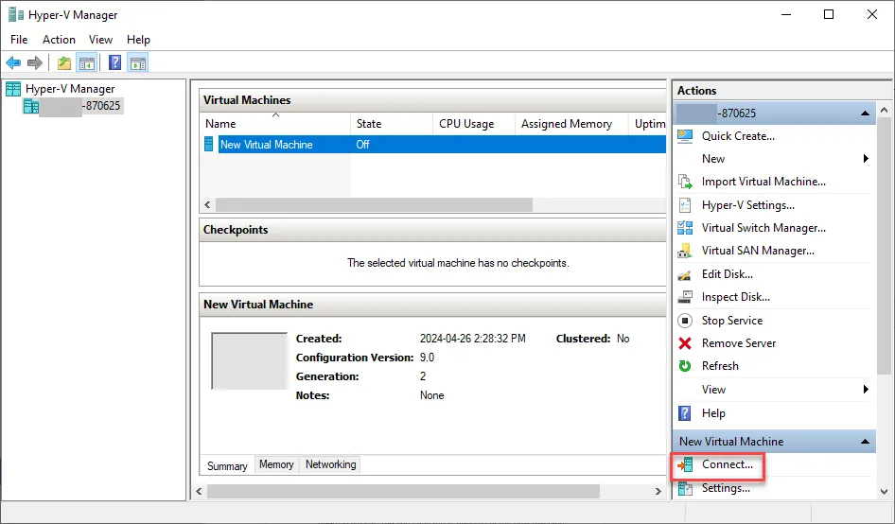Click Connect... action text
This screenshot has width=895, height=524.
728,464
